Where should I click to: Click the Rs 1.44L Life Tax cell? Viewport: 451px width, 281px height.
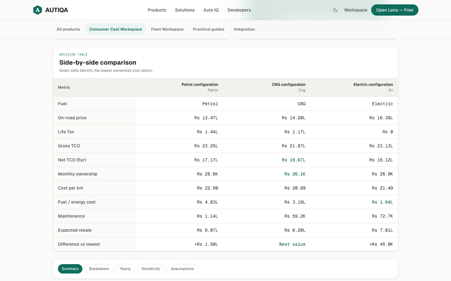pos(207,132)
